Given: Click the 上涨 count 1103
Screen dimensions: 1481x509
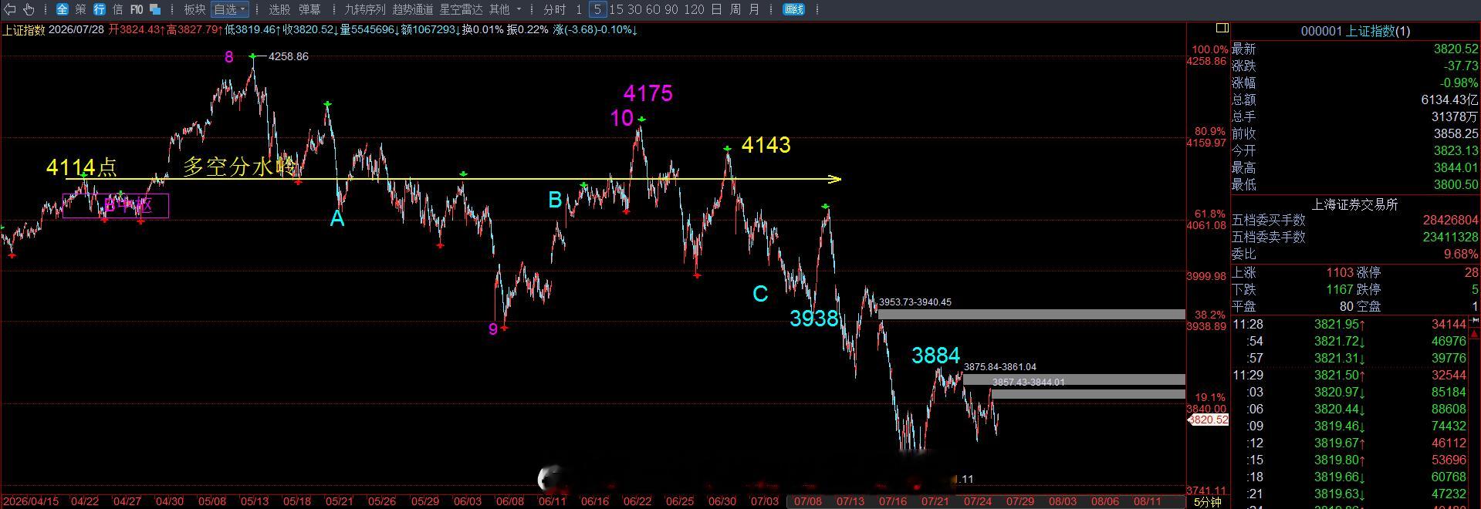Looking at the screenshot, I should (1340, 272).
